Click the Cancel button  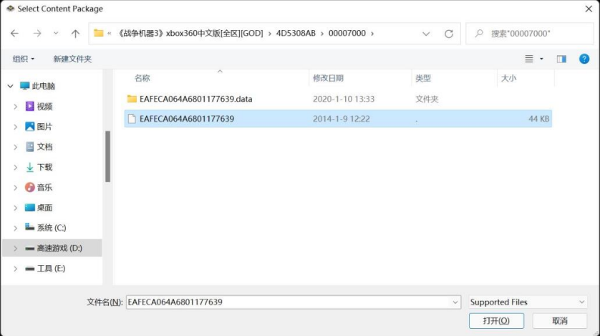(560, 321)
